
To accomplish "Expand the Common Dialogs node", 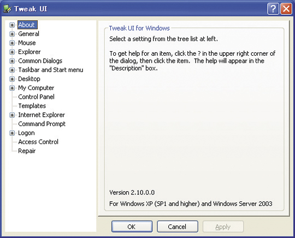I will click(12, 61).
